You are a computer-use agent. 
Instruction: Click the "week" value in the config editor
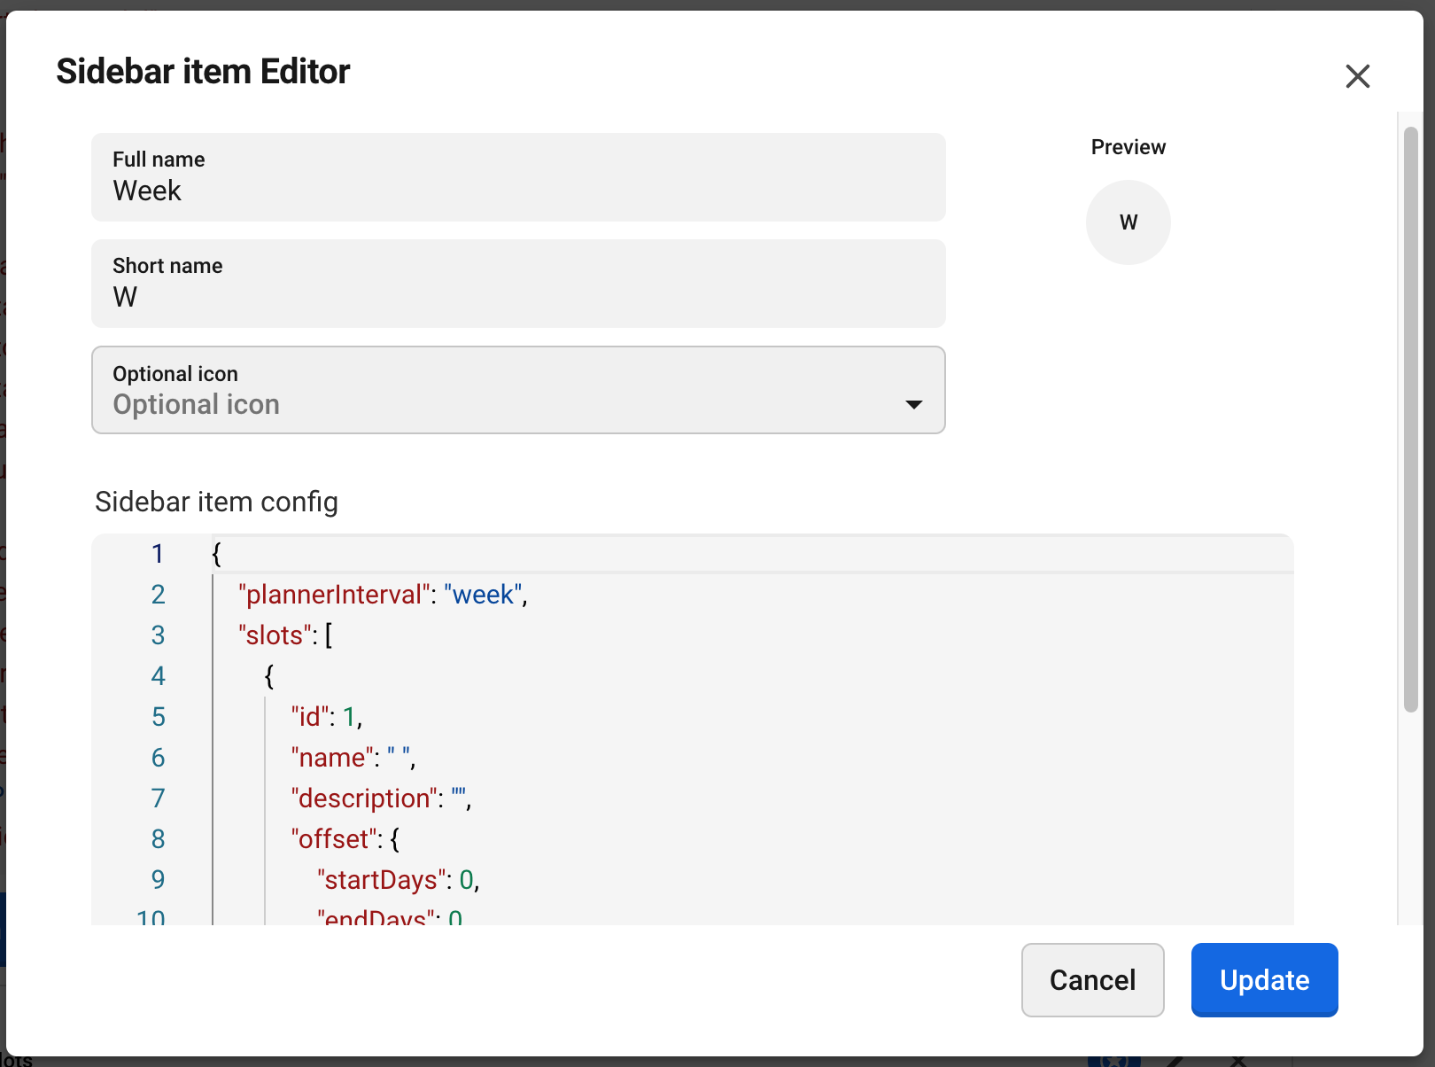[x=483, y=595]
